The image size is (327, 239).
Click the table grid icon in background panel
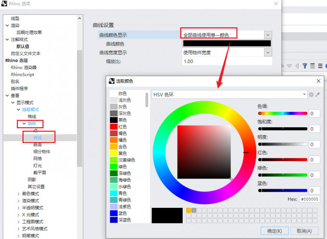[x=313, y=66]
